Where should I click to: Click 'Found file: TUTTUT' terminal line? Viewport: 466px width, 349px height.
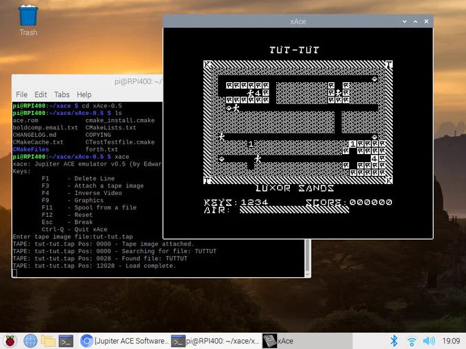(100, 259)
